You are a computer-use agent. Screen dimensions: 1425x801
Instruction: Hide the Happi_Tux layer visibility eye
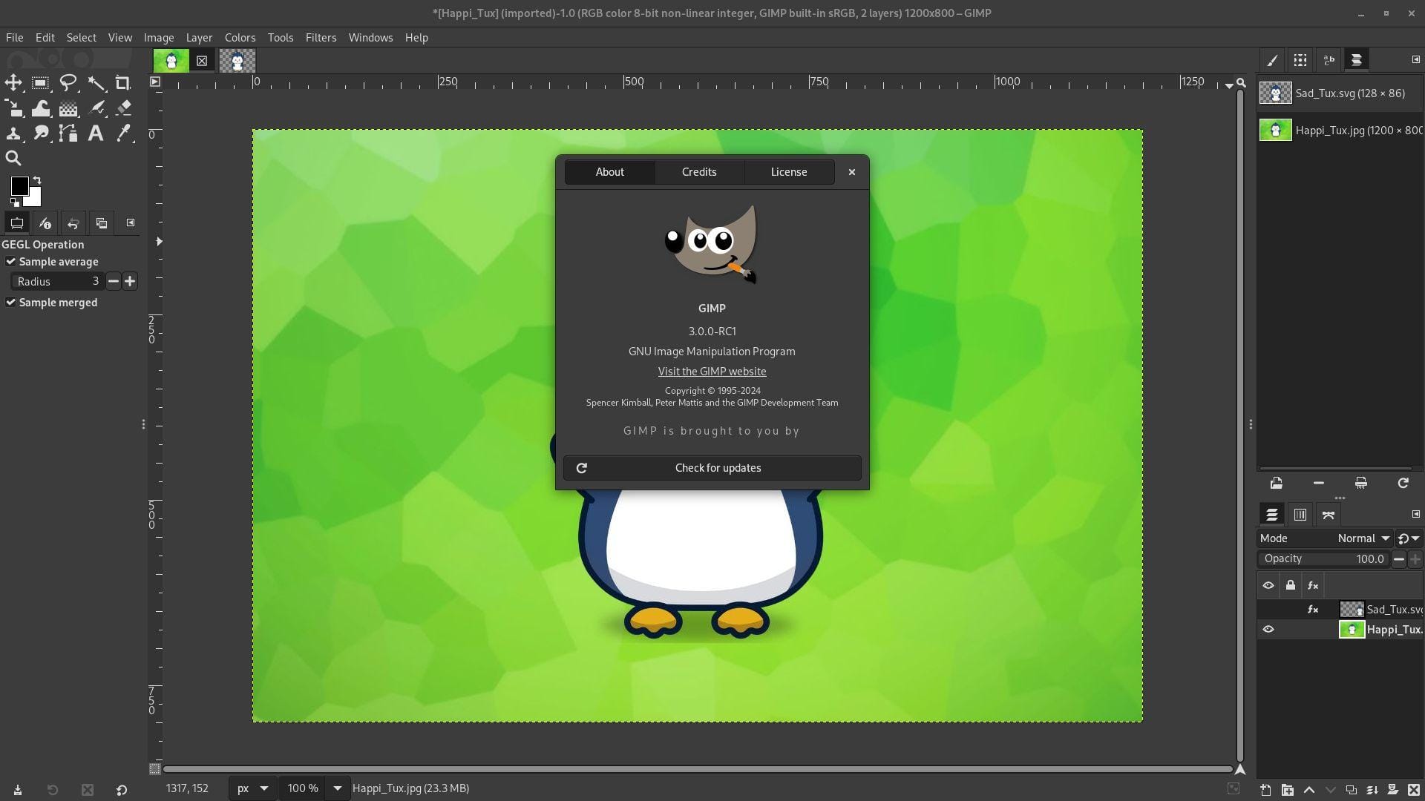(x=1268, y=629)
